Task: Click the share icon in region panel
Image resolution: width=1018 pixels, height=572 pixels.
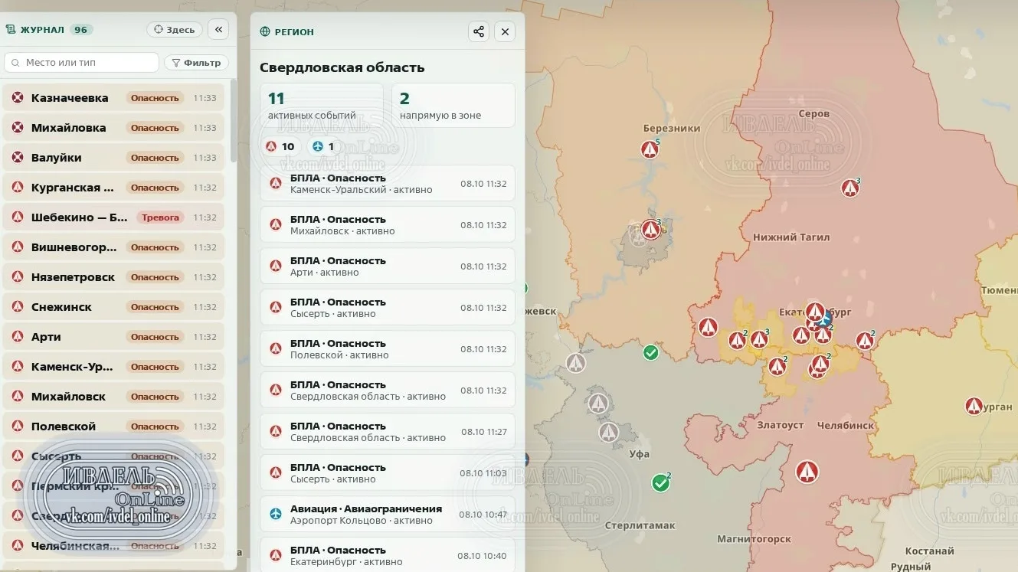Action: 479,31
